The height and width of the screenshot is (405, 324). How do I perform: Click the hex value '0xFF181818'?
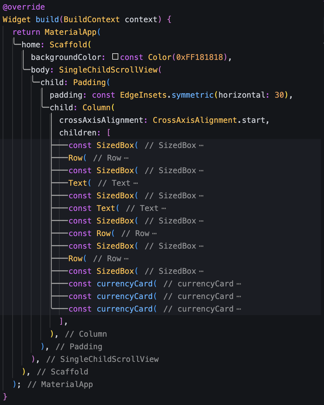[200, 57]
